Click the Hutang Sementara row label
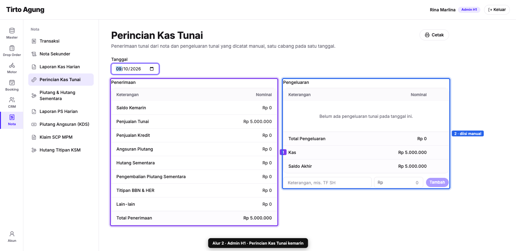This screenshot has width=516, height=251. pos(135,163)
